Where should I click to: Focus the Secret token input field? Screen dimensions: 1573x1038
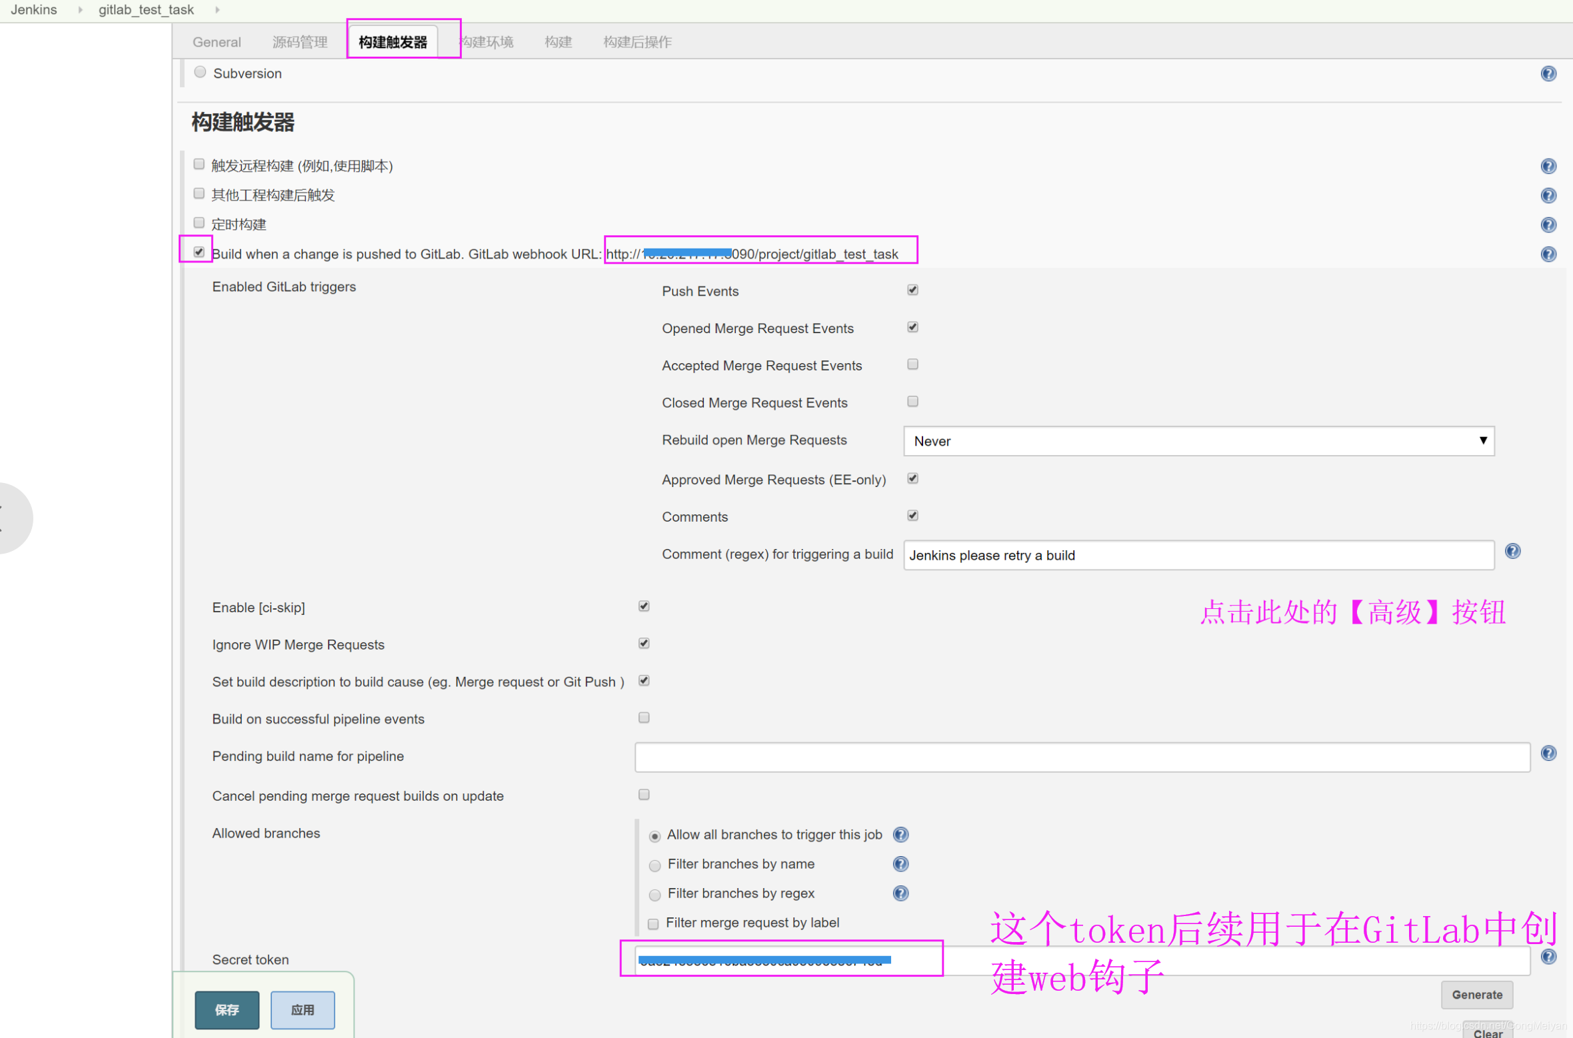coord(1082,960)
